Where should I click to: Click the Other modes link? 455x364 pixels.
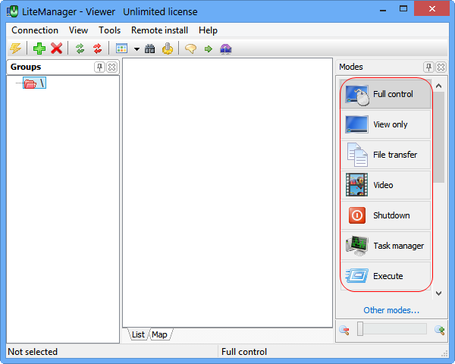391,310
